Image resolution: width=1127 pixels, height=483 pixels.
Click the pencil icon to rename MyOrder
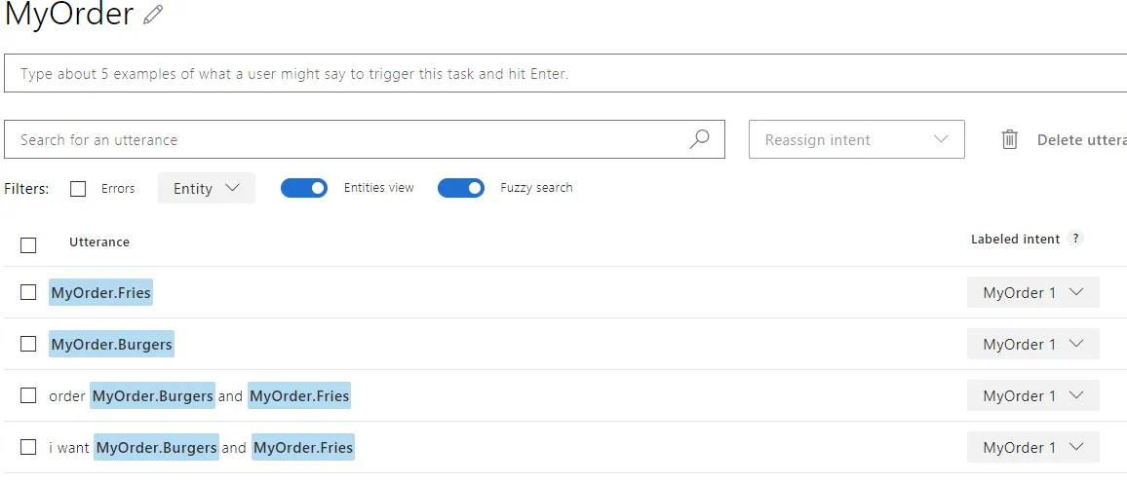coord(153,16)
